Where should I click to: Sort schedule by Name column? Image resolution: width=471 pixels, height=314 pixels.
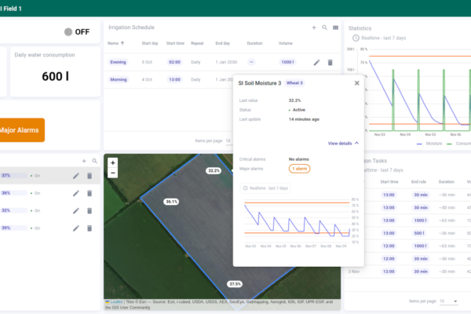113,43
